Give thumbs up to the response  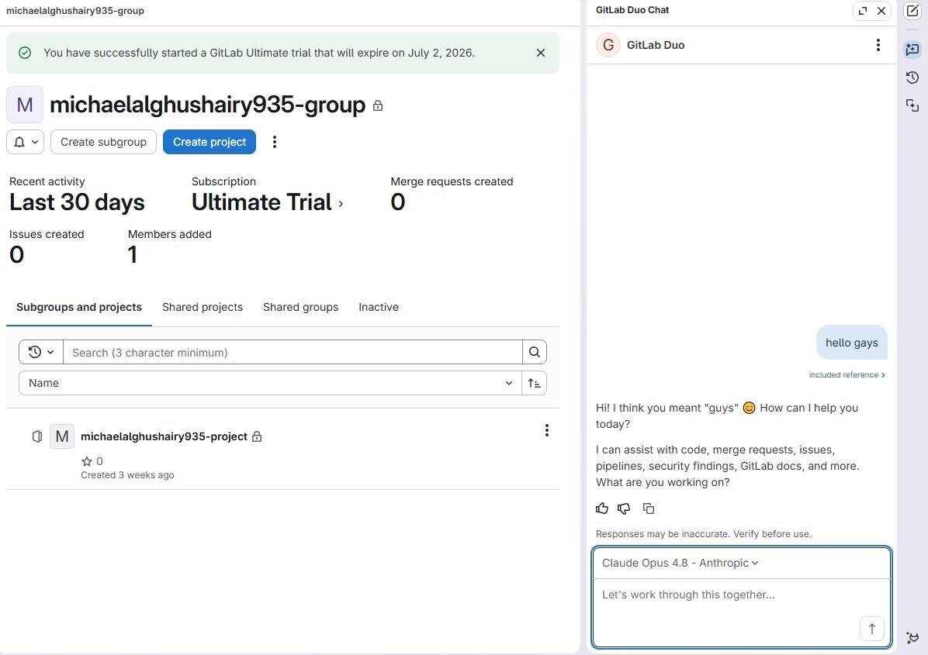[602, 508]
